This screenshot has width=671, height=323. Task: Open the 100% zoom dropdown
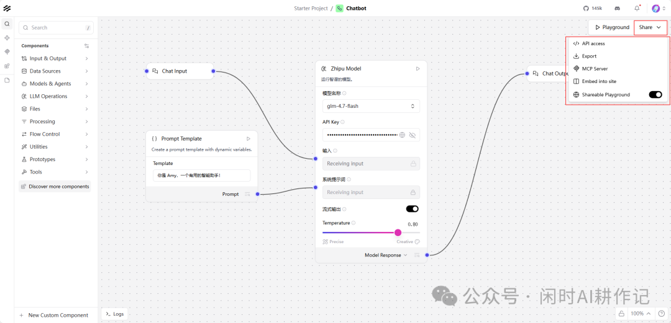(x=640, y=314)
